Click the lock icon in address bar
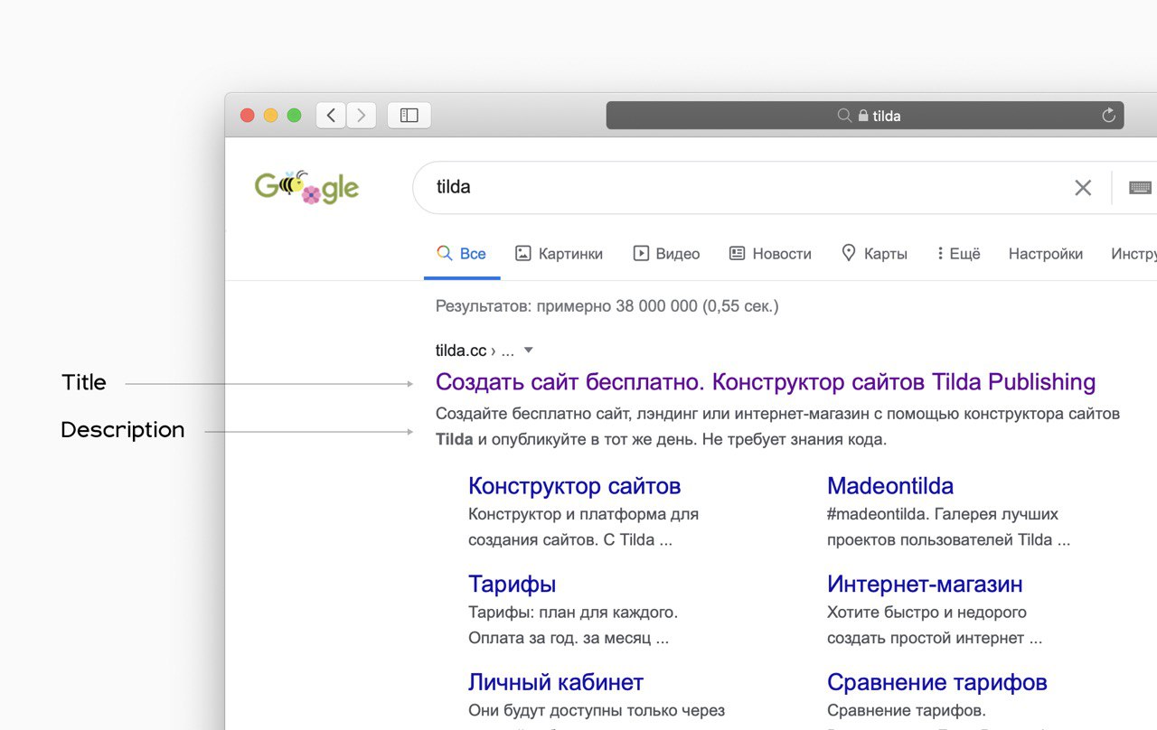 pos(863,116)
